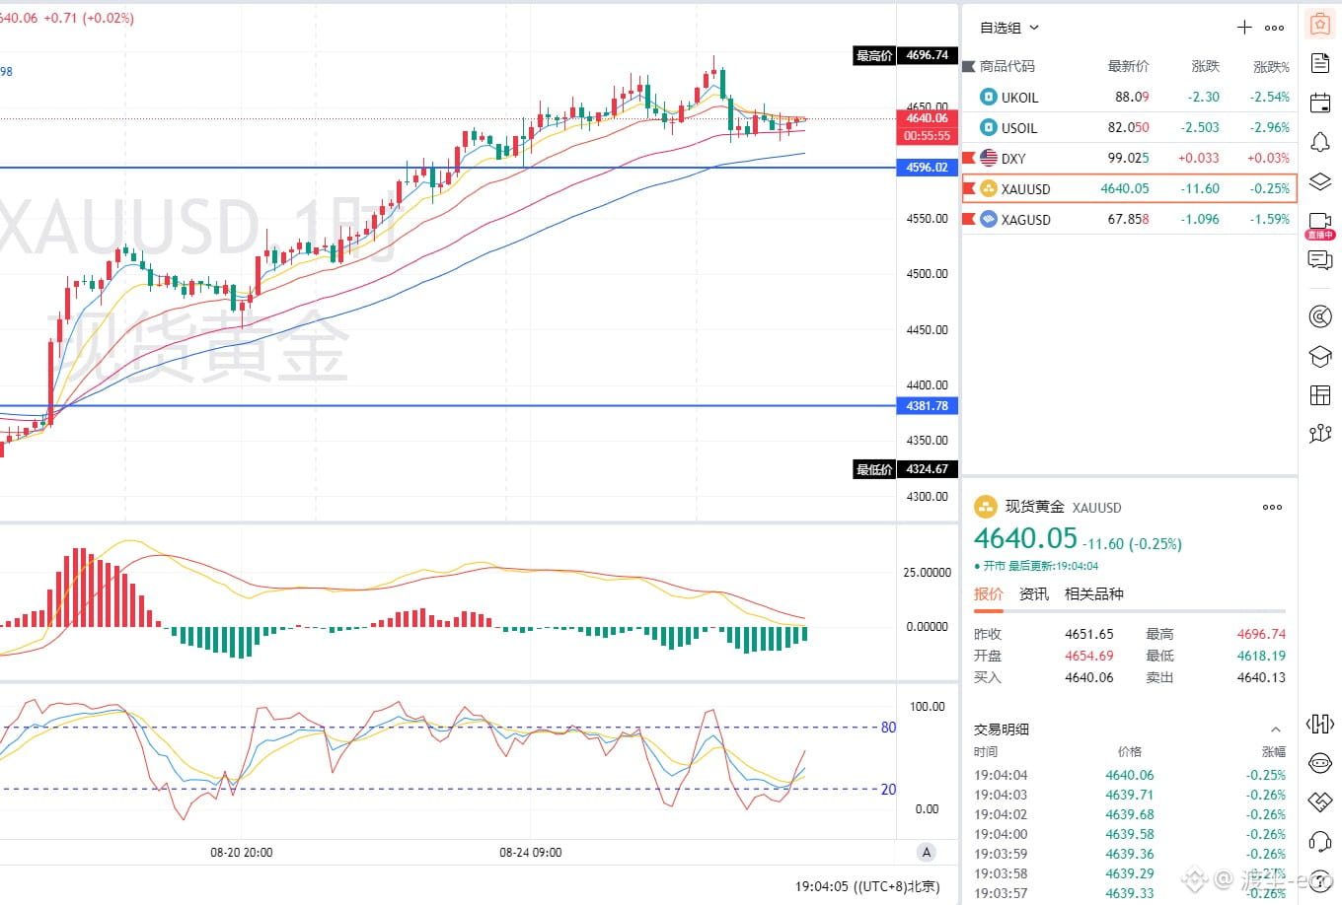Add a symbol with the plus icon
Viewport: 1342px width, 905px height.
point(1245,28)
